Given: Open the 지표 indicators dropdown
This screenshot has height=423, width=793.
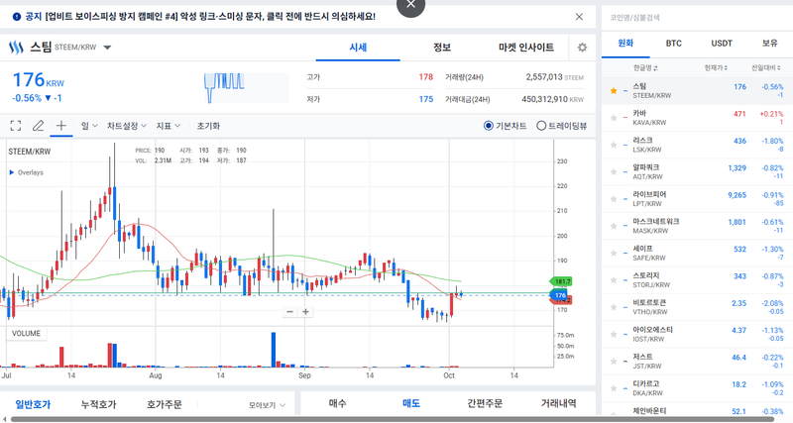Looking at the screenshot, I should coord(169,126).
